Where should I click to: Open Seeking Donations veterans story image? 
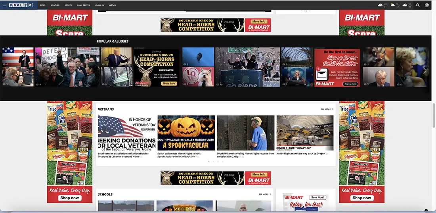pos(127,133)
